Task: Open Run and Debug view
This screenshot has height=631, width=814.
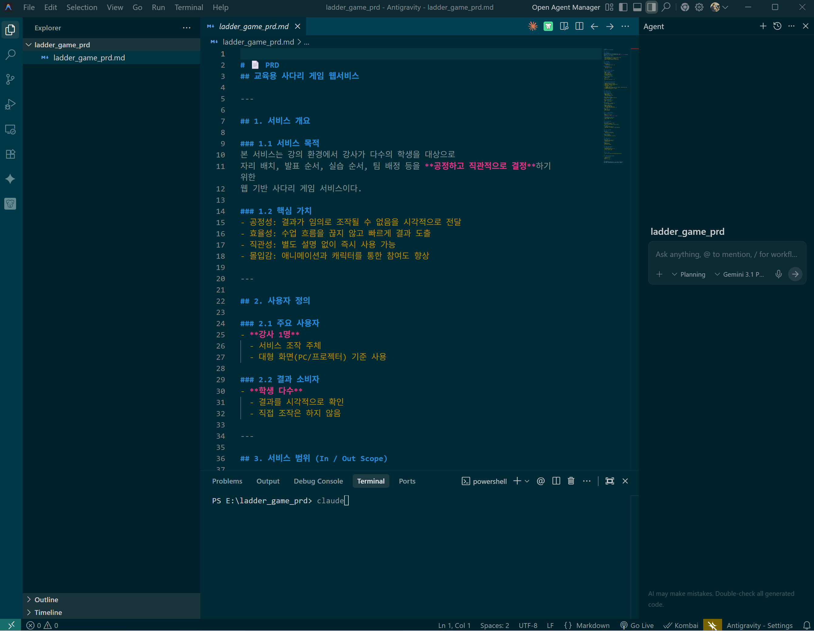Action: point(10,104)
